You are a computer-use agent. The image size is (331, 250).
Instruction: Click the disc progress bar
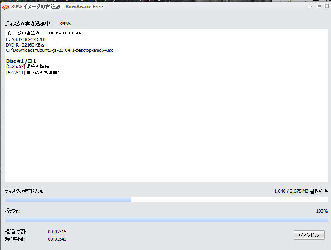point(167,199)
